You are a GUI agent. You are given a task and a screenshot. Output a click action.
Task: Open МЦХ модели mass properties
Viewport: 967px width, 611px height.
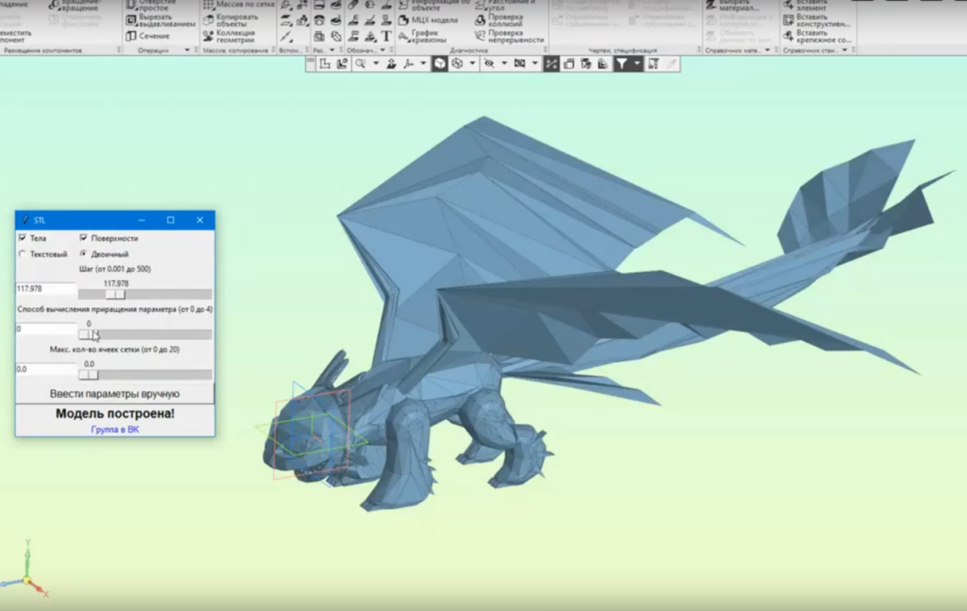(x=430, y=20)
